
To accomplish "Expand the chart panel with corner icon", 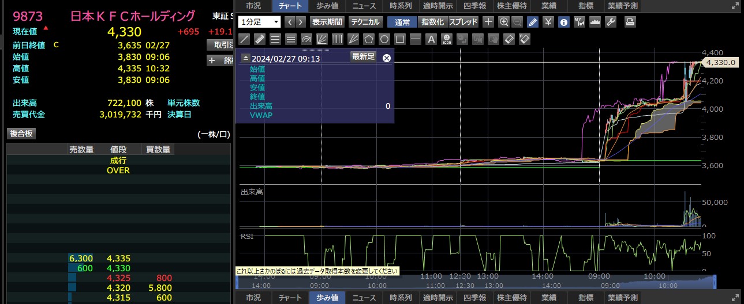I will 734,7.
